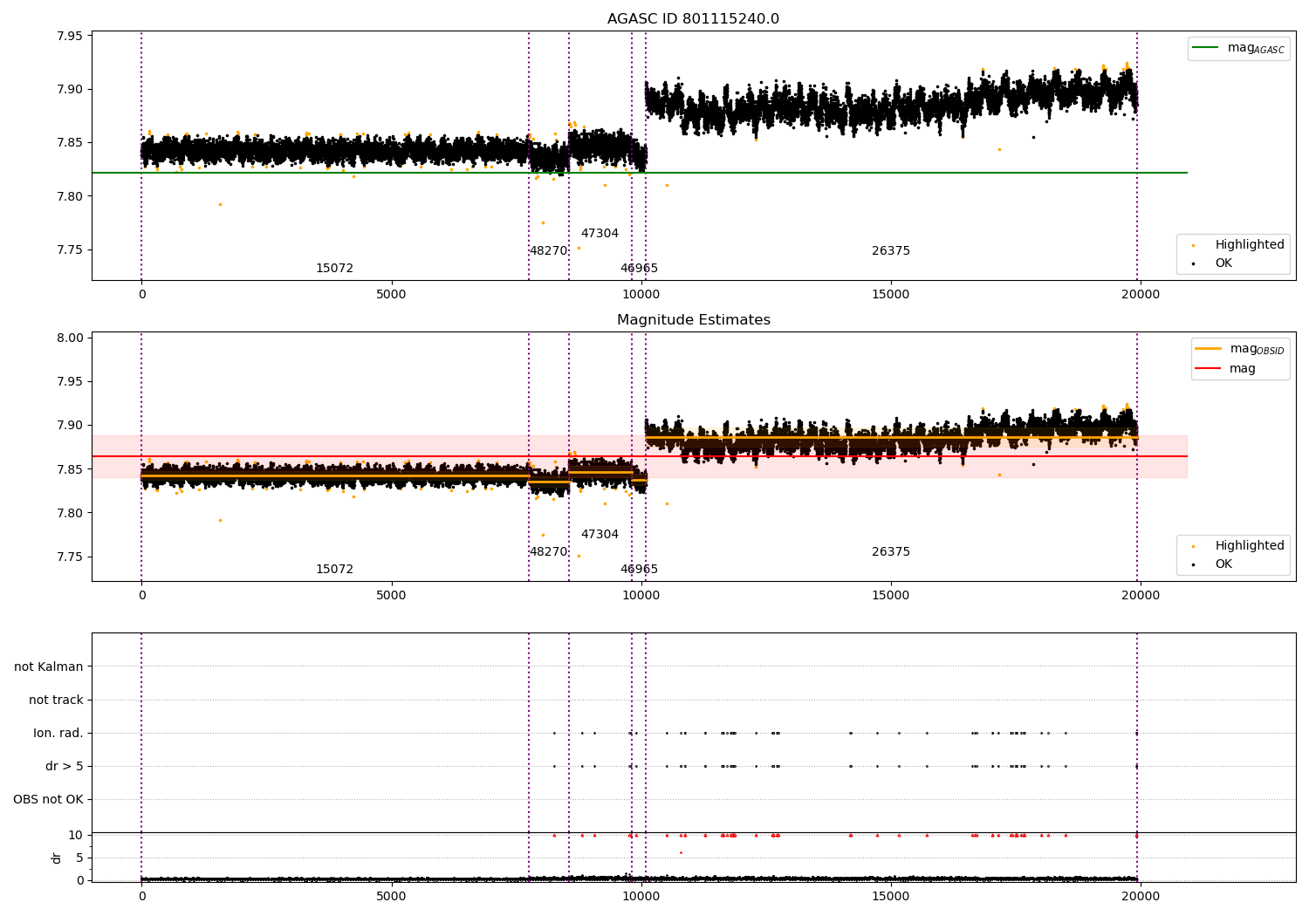
Task: Click obsid label 46965 in Magnitude Estimates plot
Action: tap(639, 570)
